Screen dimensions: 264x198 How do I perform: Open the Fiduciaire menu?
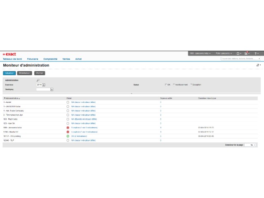tap(33, 59)
